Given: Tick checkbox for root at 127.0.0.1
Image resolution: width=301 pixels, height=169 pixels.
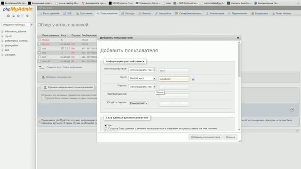Looking at the screenshot, I should pyautogui.click(x=40, y=48).
